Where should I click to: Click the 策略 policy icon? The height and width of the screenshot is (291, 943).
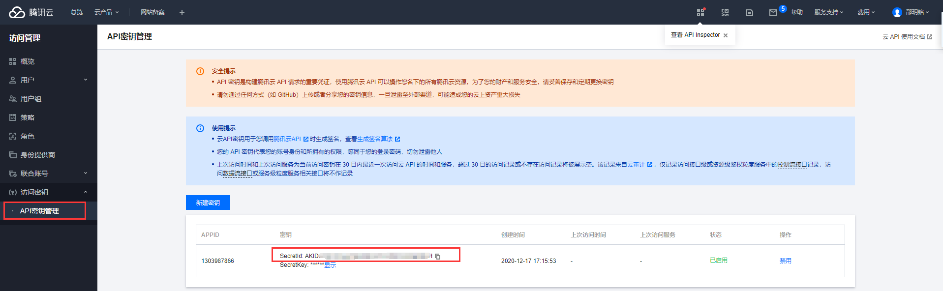click(13, 117)
